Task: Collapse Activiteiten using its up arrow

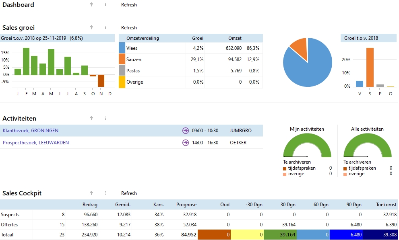Action: click(91, 119)
